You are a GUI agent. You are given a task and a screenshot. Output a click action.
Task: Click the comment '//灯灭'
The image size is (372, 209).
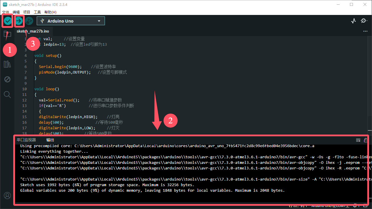click(113, 128)
